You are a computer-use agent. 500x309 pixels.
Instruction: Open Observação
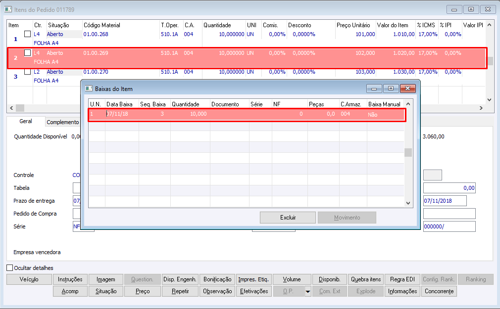[x=217, y=291]
